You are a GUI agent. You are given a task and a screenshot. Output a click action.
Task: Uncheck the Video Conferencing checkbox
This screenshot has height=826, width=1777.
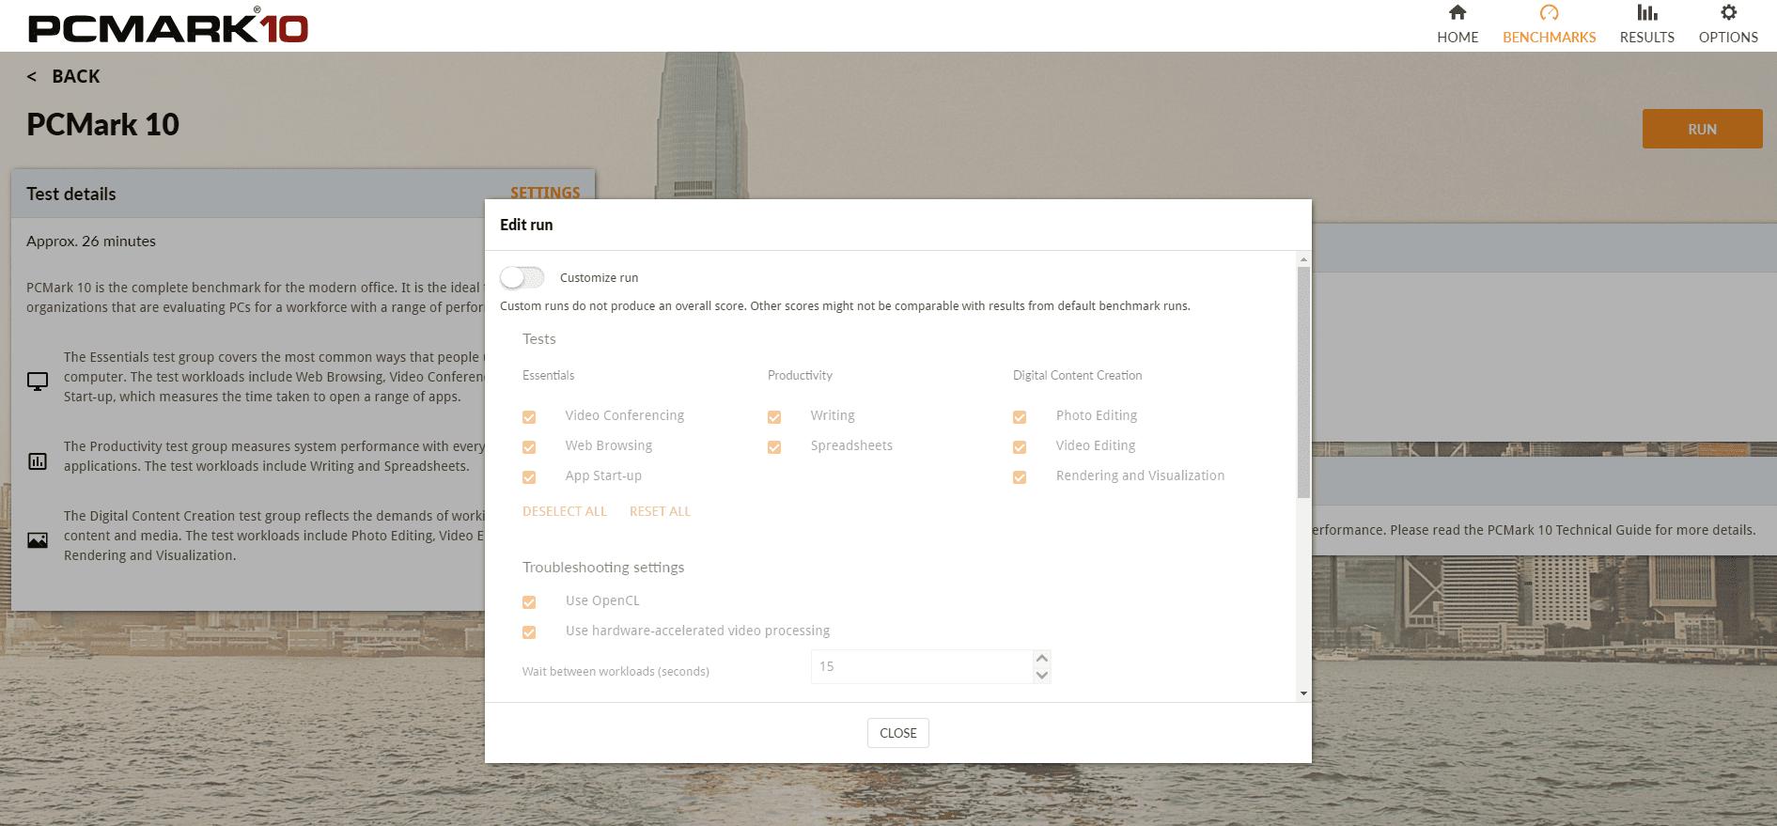[529, 416]
